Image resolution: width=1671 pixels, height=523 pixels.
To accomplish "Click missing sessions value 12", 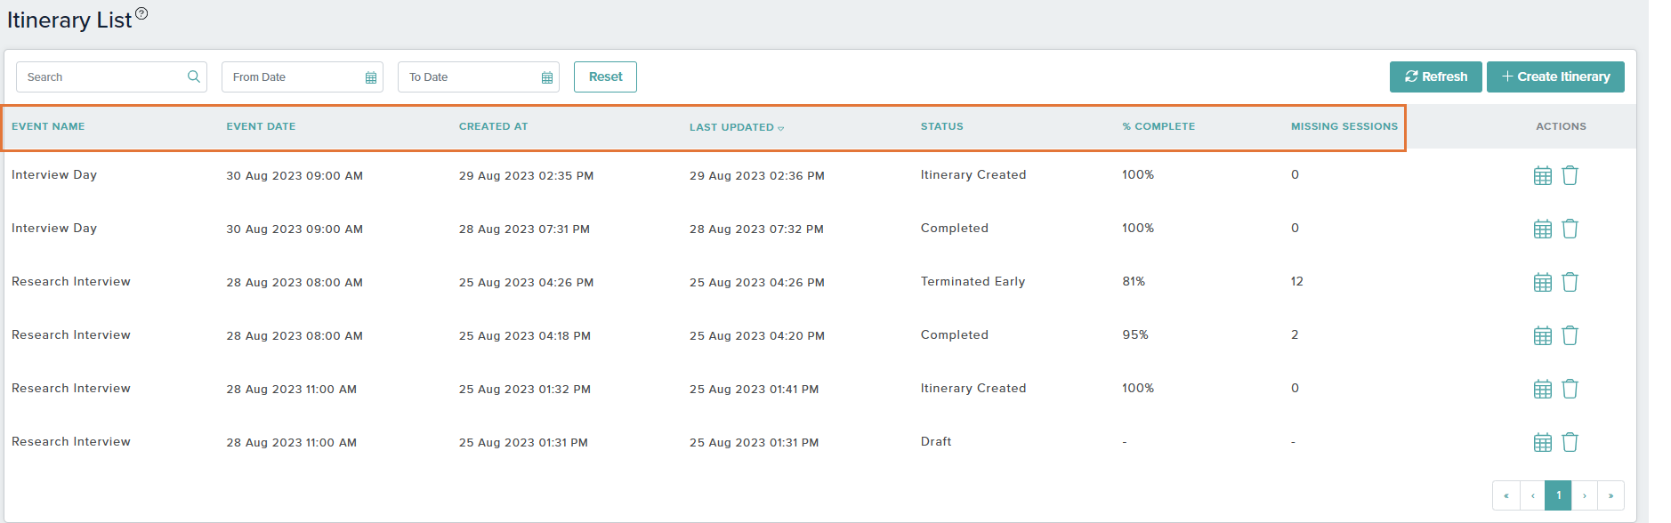I will [x=1297, y=282].
